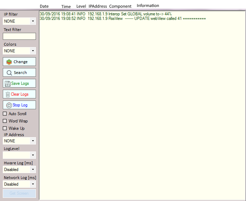The image size is (246, 201).
Task: Click the Network Log [ms] label
Action: [x=20, y=178]
